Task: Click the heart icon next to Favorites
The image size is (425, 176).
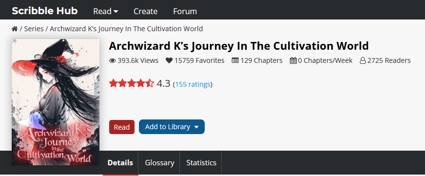Action: pos(169,60)
